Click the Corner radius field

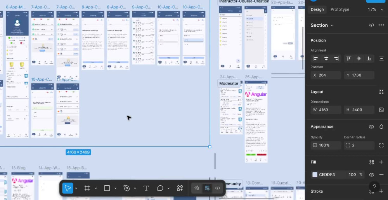359,145
